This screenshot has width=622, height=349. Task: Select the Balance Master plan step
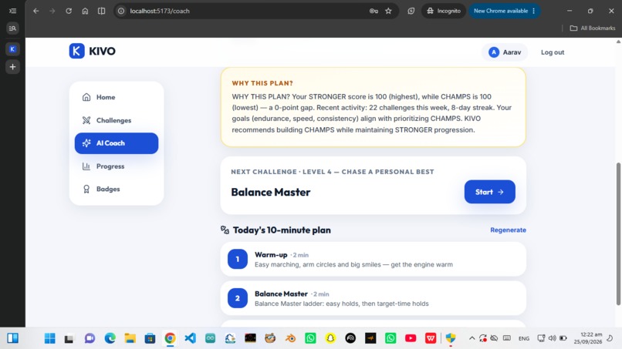pos(373,298)
